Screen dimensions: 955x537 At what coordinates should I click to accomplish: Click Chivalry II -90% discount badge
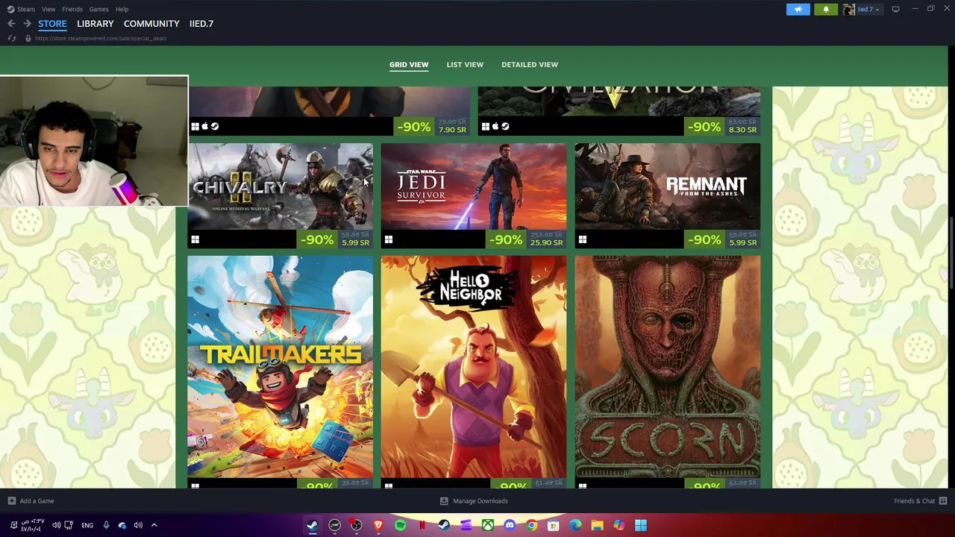tap(316, 239)
